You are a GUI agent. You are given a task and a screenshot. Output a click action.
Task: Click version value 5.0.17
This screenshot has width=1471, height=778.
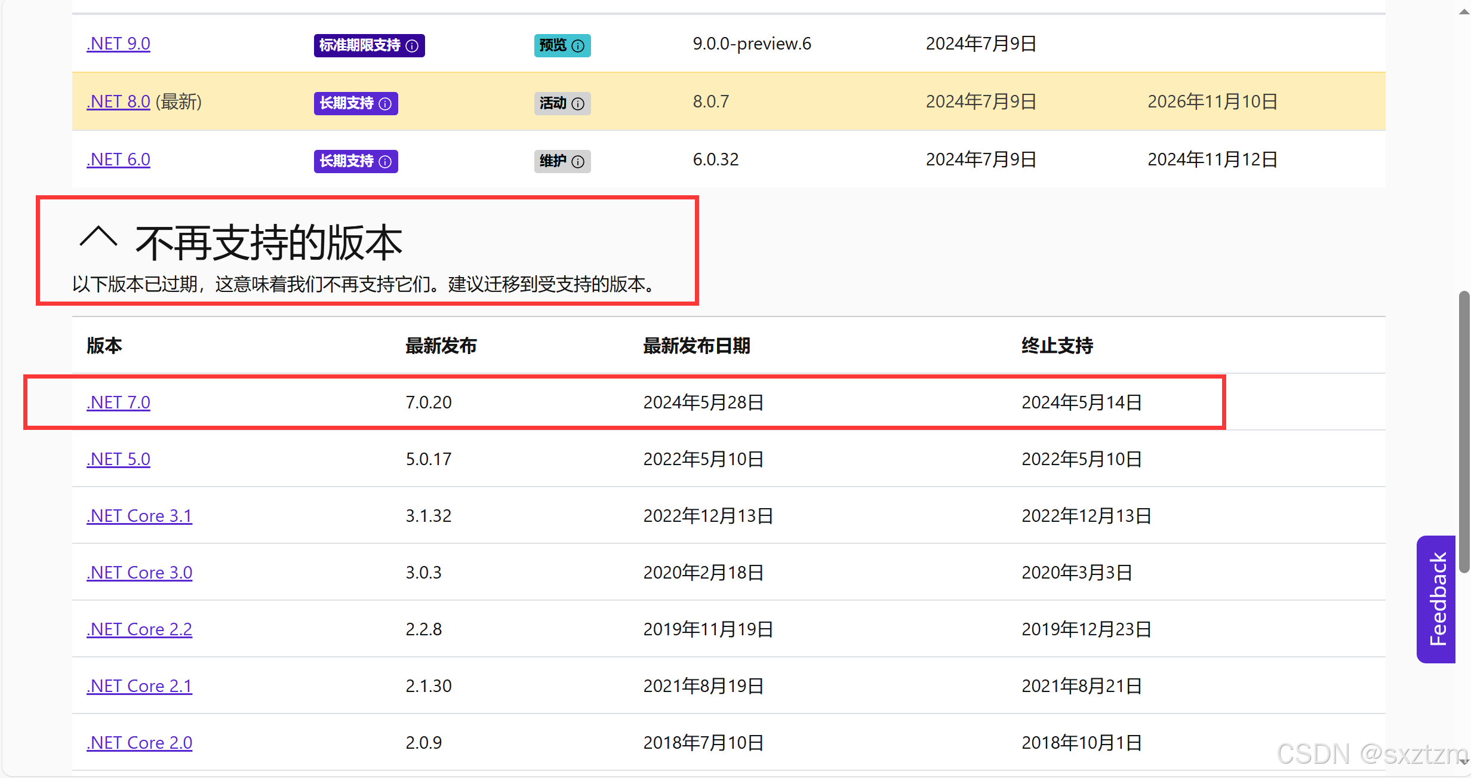coord(429,459)
